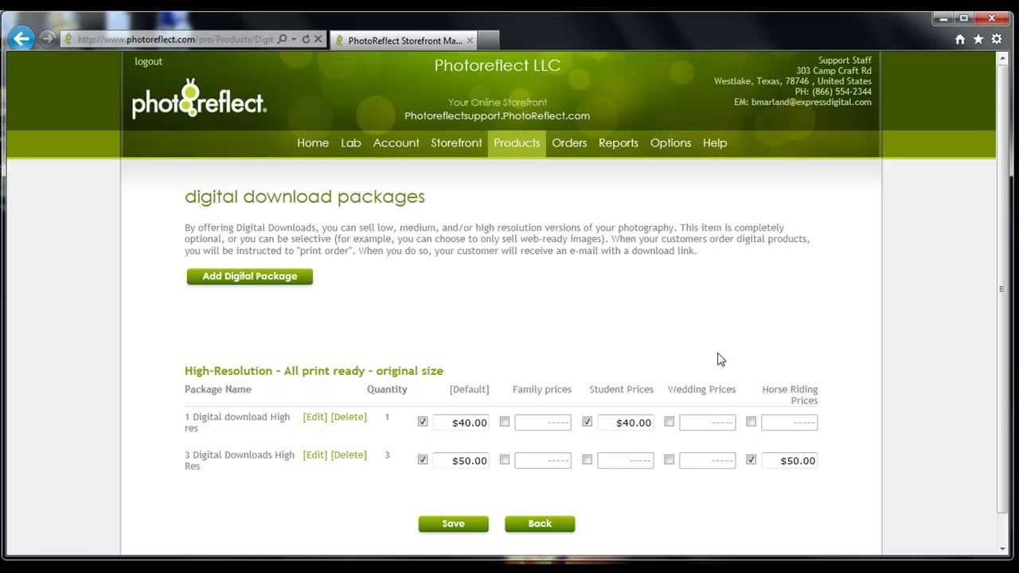
Task: Click the Photoreflectsupport.PhotoReflect.com storefront text
Action: [497, 116]
